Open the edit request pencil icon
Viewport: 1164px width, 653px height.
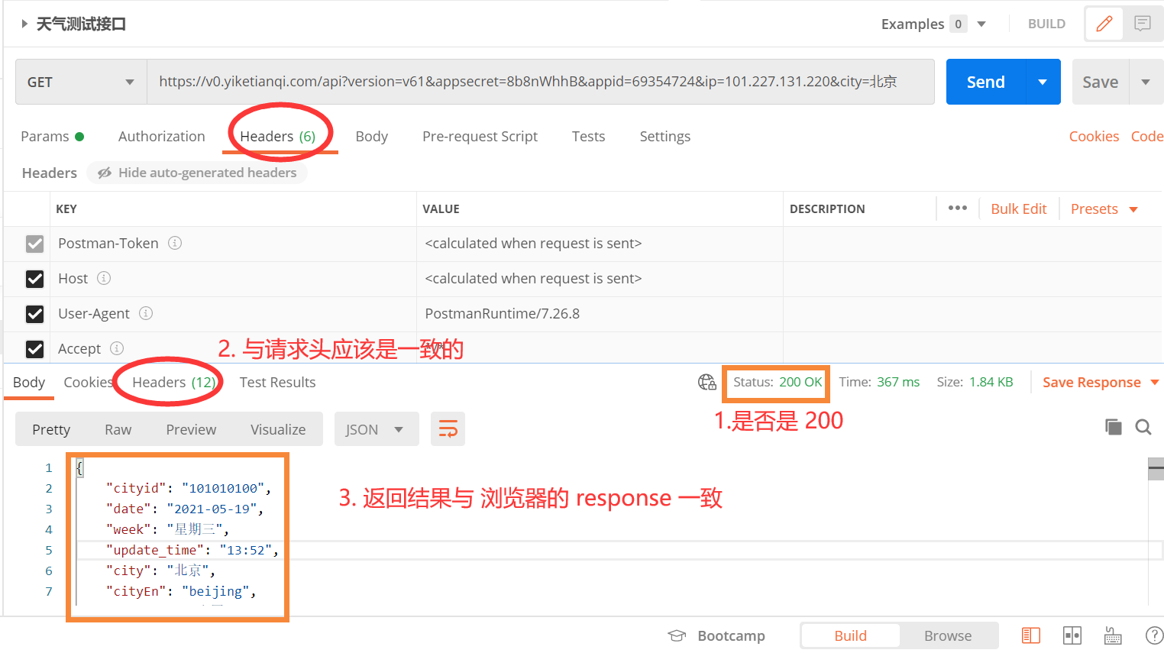(x=1103, y=23)
